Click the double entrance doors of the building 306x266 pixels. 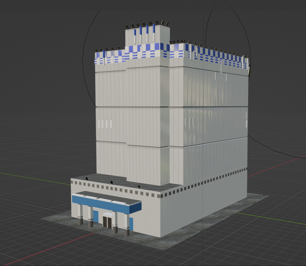point(107,221)
